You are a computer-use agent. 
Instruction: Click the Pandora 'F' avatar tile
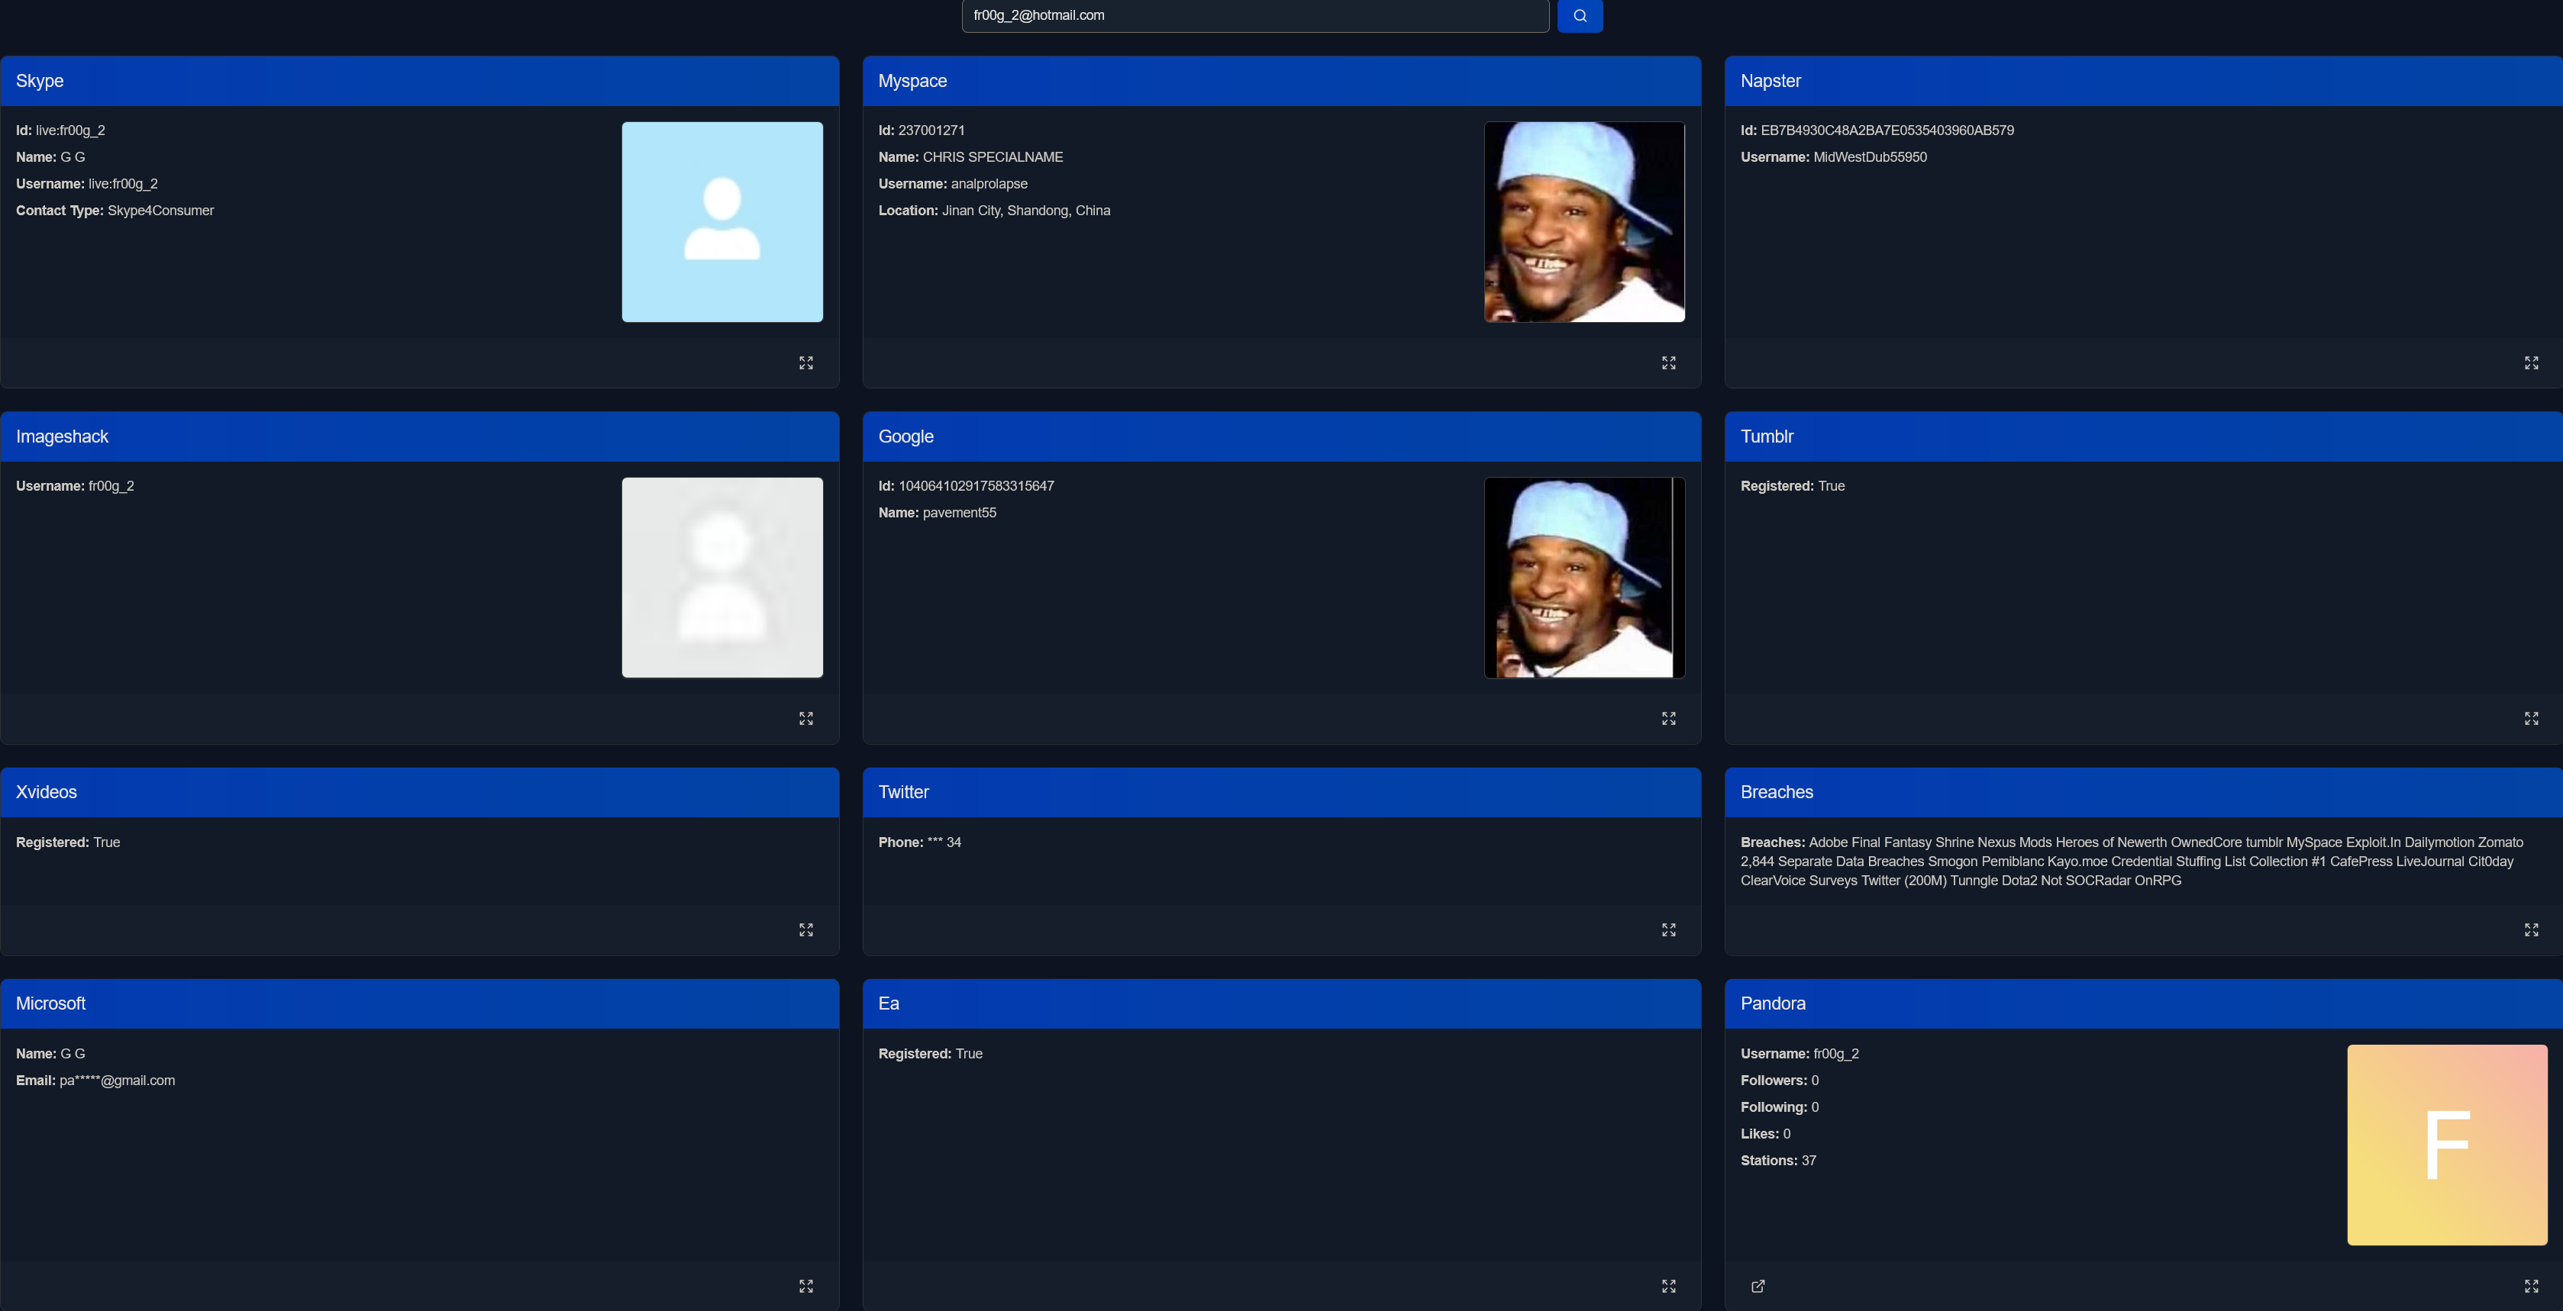click(x=2447, y=1144)
